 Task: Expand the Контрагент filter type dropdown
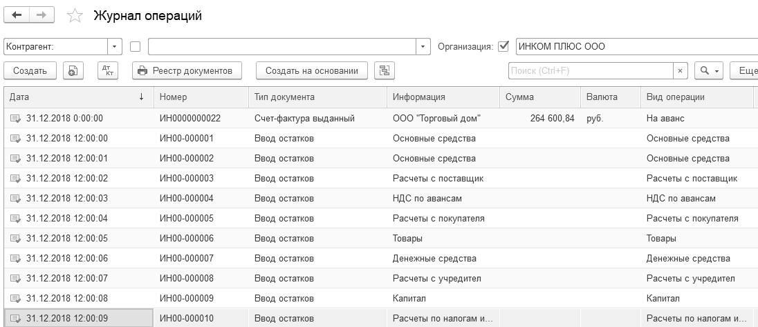(x=114, y=47)
